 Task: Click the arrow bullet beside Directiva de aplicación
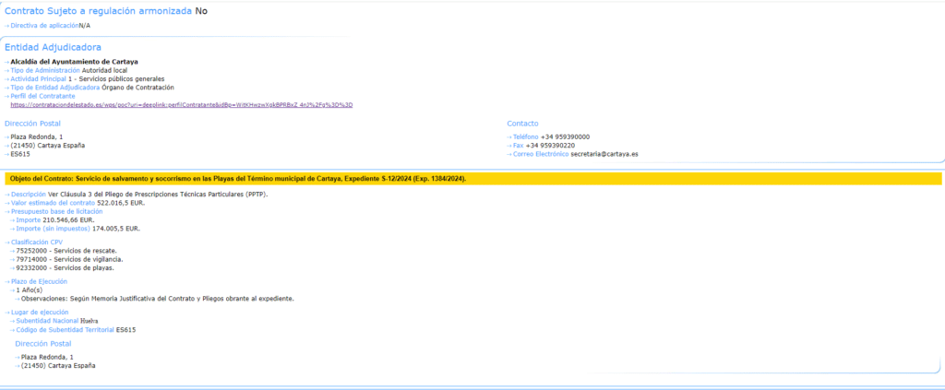pos(6,26)
